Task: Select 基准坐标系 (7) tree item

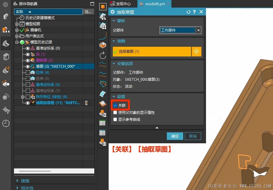Action: pyautogui.click(x=48, y=91)
